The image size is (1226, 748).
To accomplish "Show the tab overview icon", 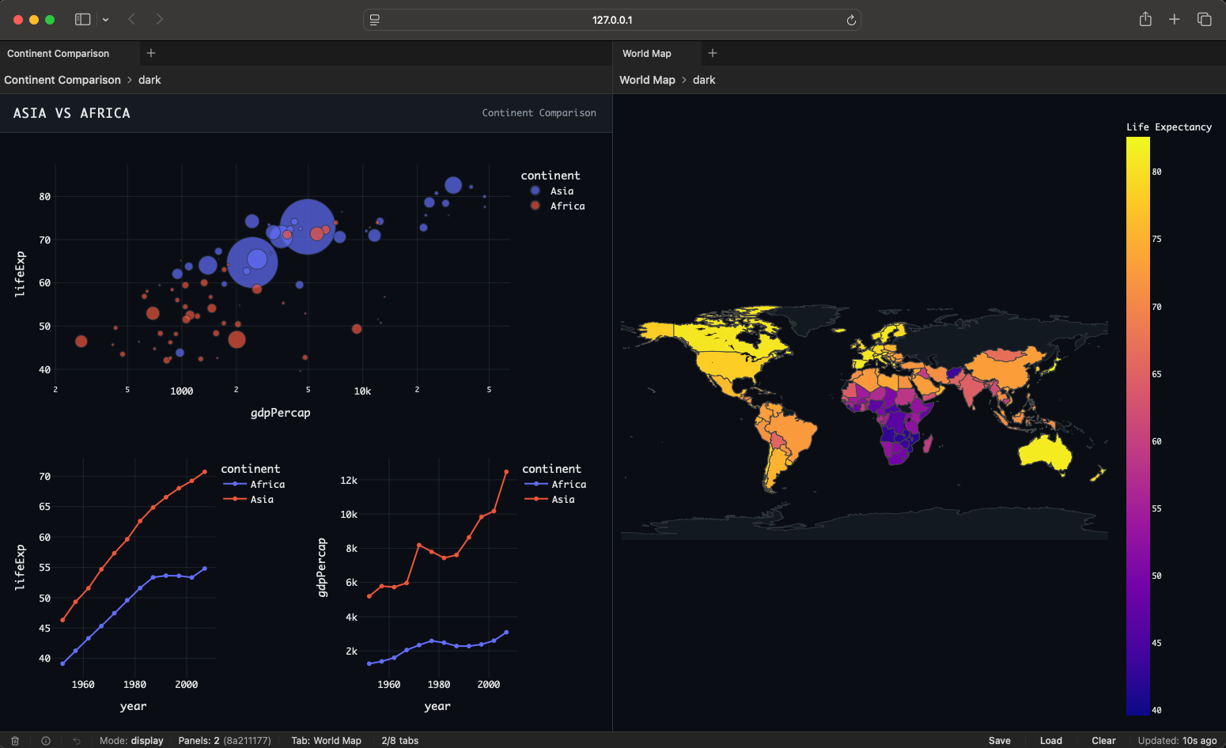I will click(x=1205, y=19).
